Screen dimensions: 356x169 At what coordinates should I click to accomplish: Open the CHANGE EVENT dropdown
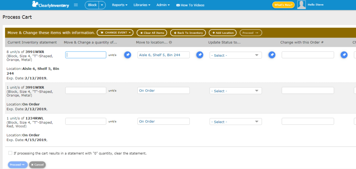pos(115,33)
